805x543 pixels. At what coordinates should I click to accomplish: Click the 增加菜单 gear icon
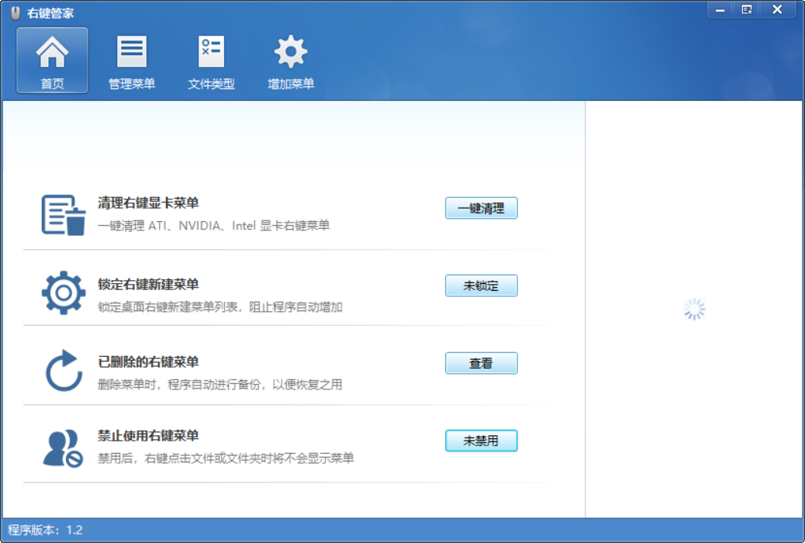pyautogui.click(x=290, y=50)
